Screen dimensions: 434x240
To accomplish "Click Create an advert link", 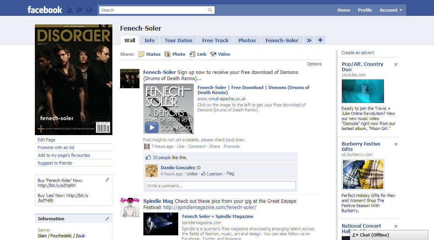I will [x=358, y=53].
